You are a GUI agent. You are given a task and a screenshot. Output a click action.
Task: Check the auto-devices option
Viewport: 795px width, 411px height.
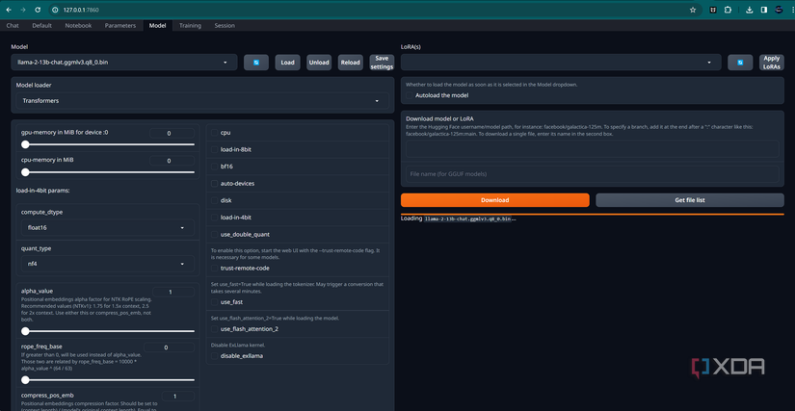coord(215,183)
